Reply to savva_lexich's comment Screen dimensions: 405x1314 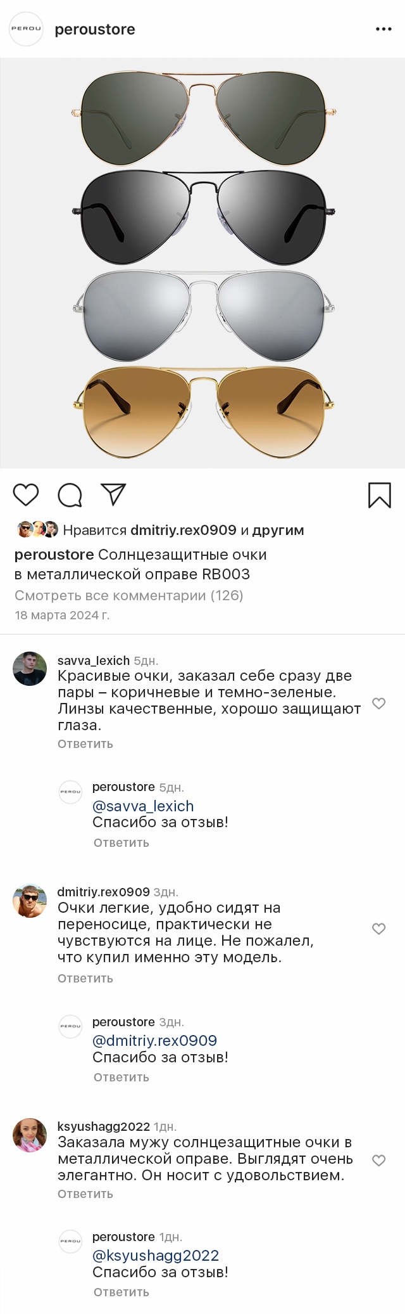(x=85, y=744)
